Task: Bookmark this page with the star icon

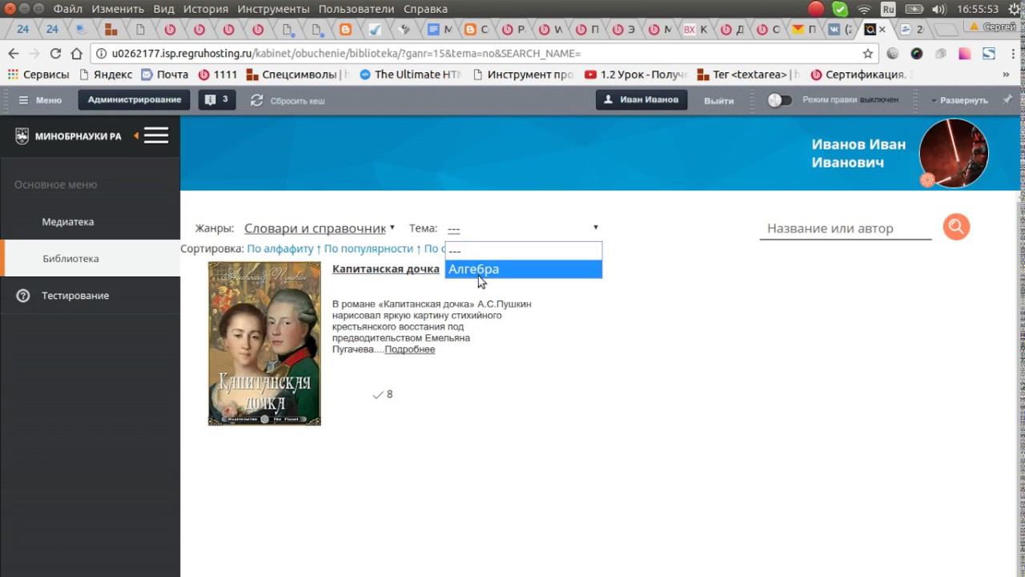Action: tap(868, 54)
